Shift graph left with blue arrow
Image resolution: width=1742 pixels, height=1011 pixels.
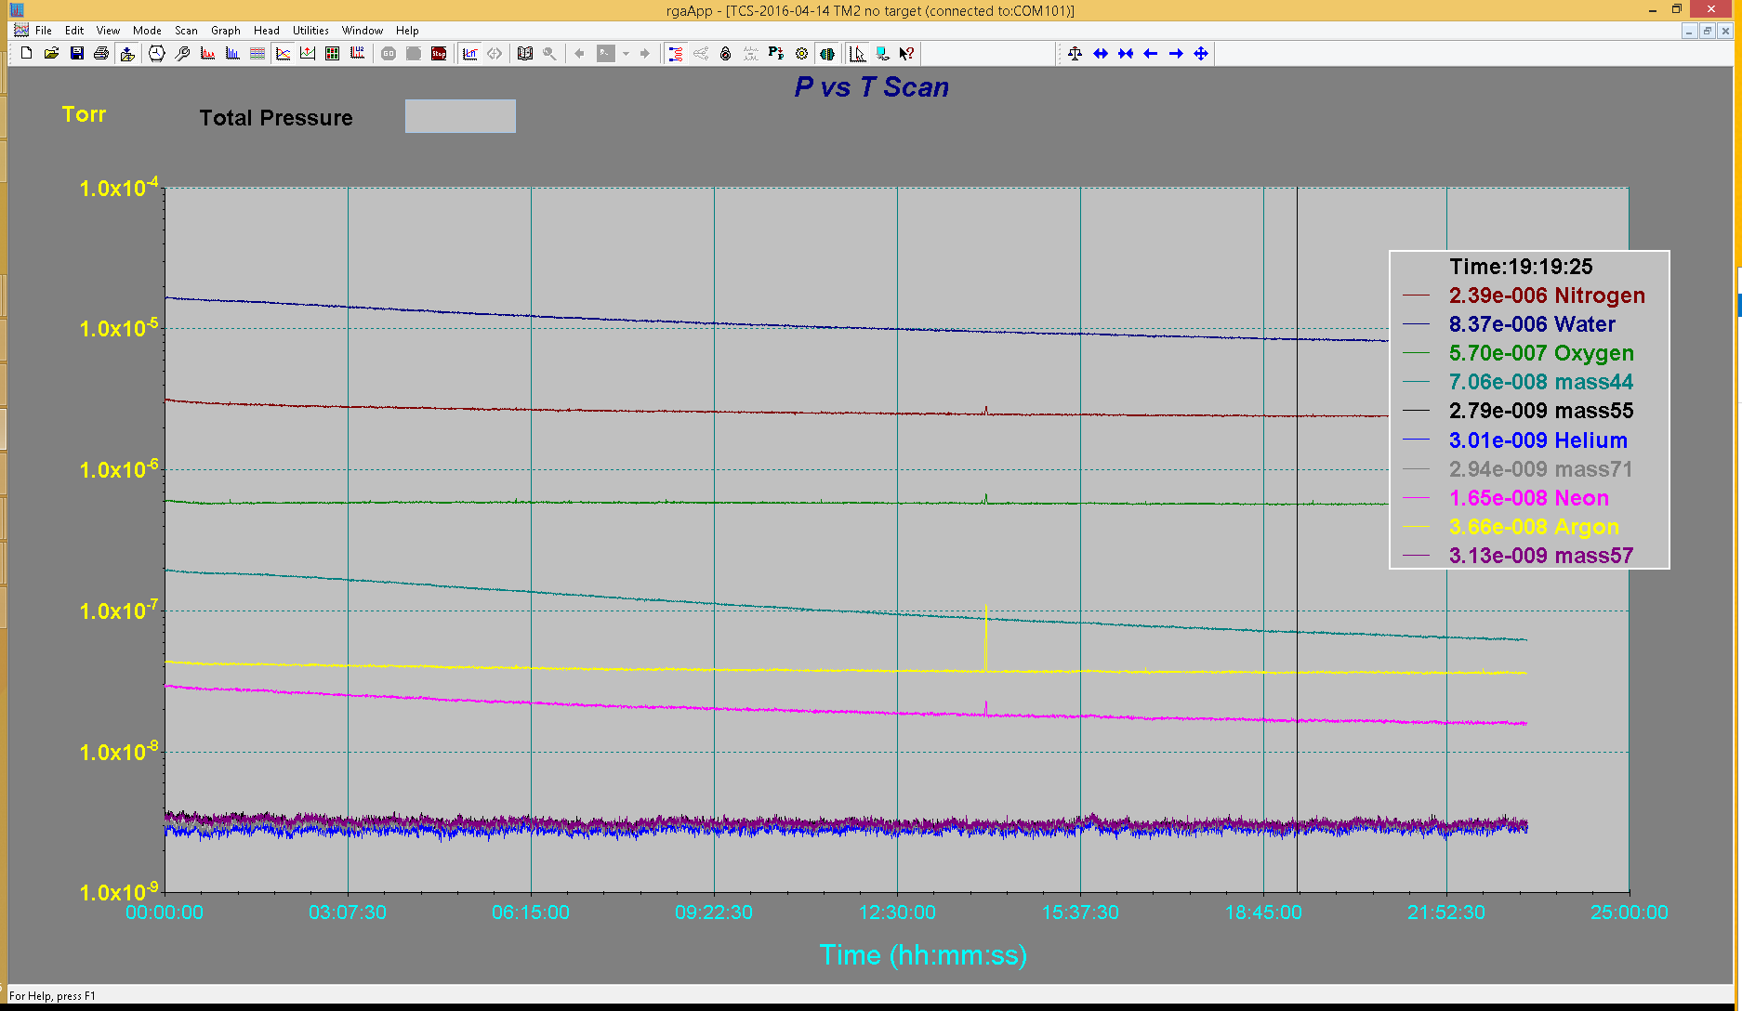click(1151, 54)
